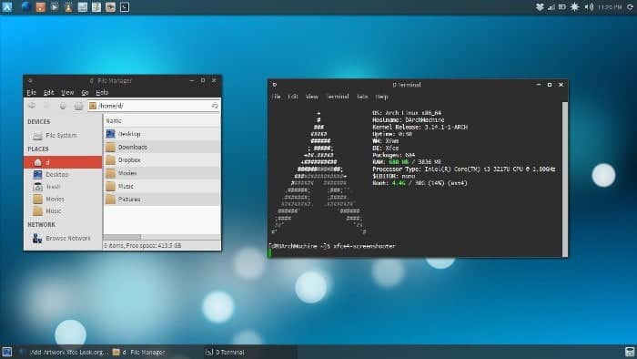Click the Terminal command prompt line
Image resolution: width=637 pixels, height=359 pixels.
tap(332, 246)
